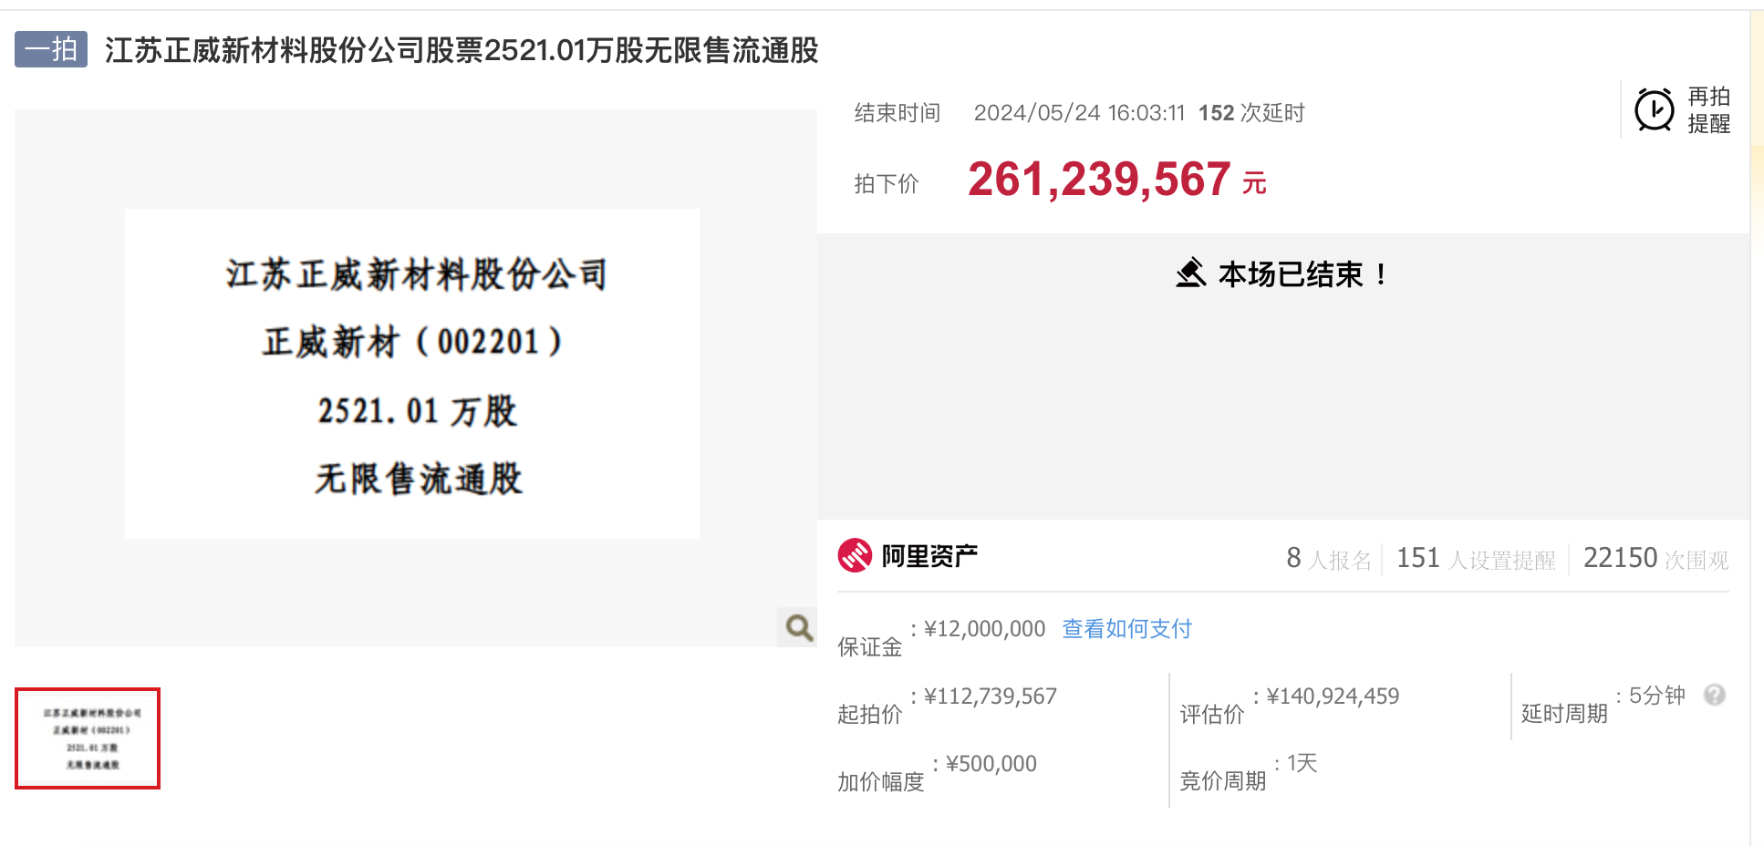Click the starting price ¥112,739,567
The image size is (1764, 846).
990,696
